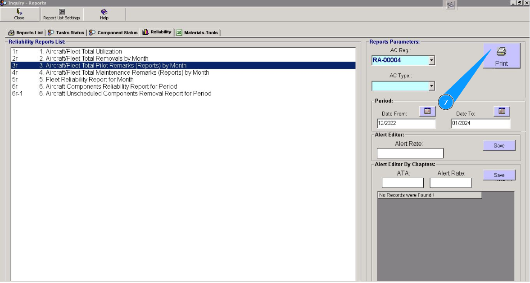
Task: Click the Print button
Action: [501, 56]
